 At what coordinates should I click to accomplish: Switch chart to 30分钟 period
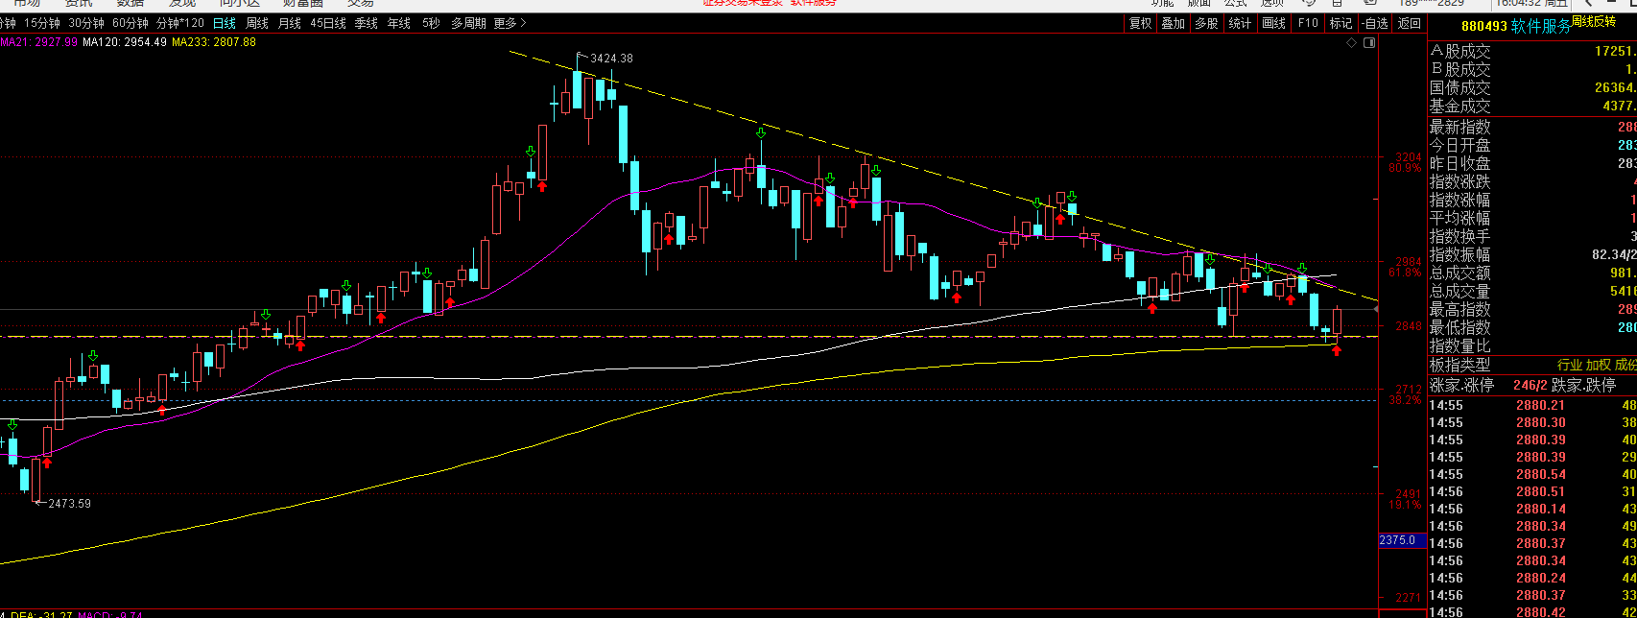[x=86, y=23]
